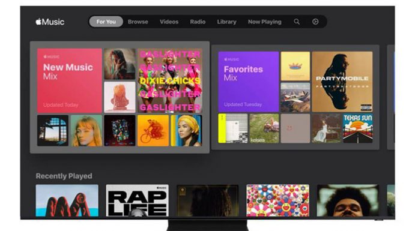Open the orange cyclist album cover
The image size is (418, 231).
point(153,131)
